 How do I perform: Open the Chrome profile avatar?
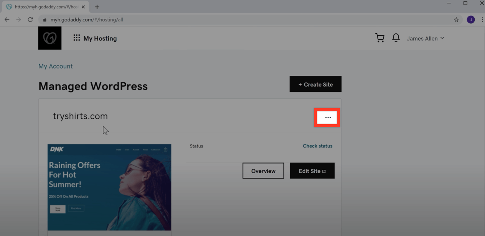point(470,20)
